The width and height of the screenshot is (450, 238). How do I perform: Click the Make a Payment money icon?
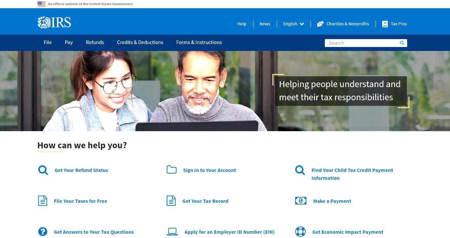[x=301, y=201]
